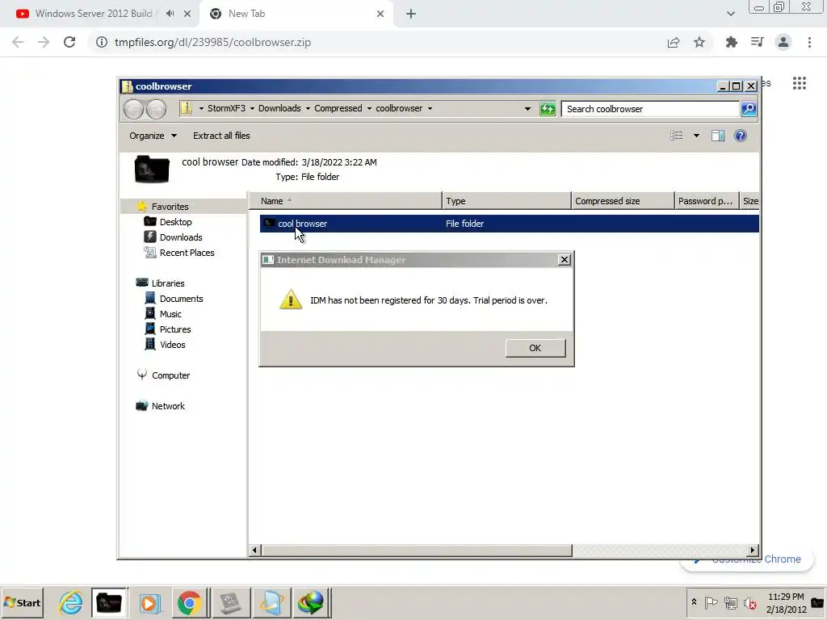Open Pictures library in navigation pane
The height and width of the screenshot is (620, 827).
pyautogui.click(x=175, y=329)
